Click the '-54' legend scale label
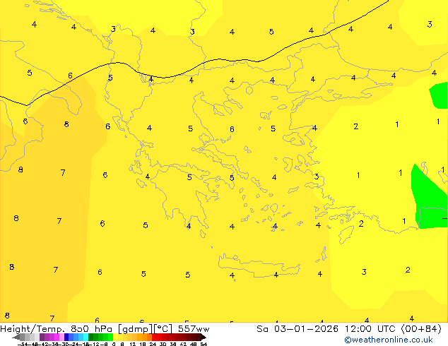The image size is (448, 346). coord(23,345)
